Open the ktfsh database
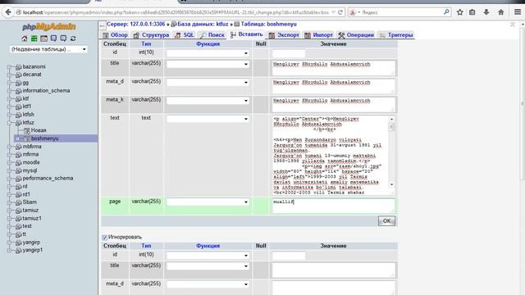 pyautogui.click(x=28, y=115)
